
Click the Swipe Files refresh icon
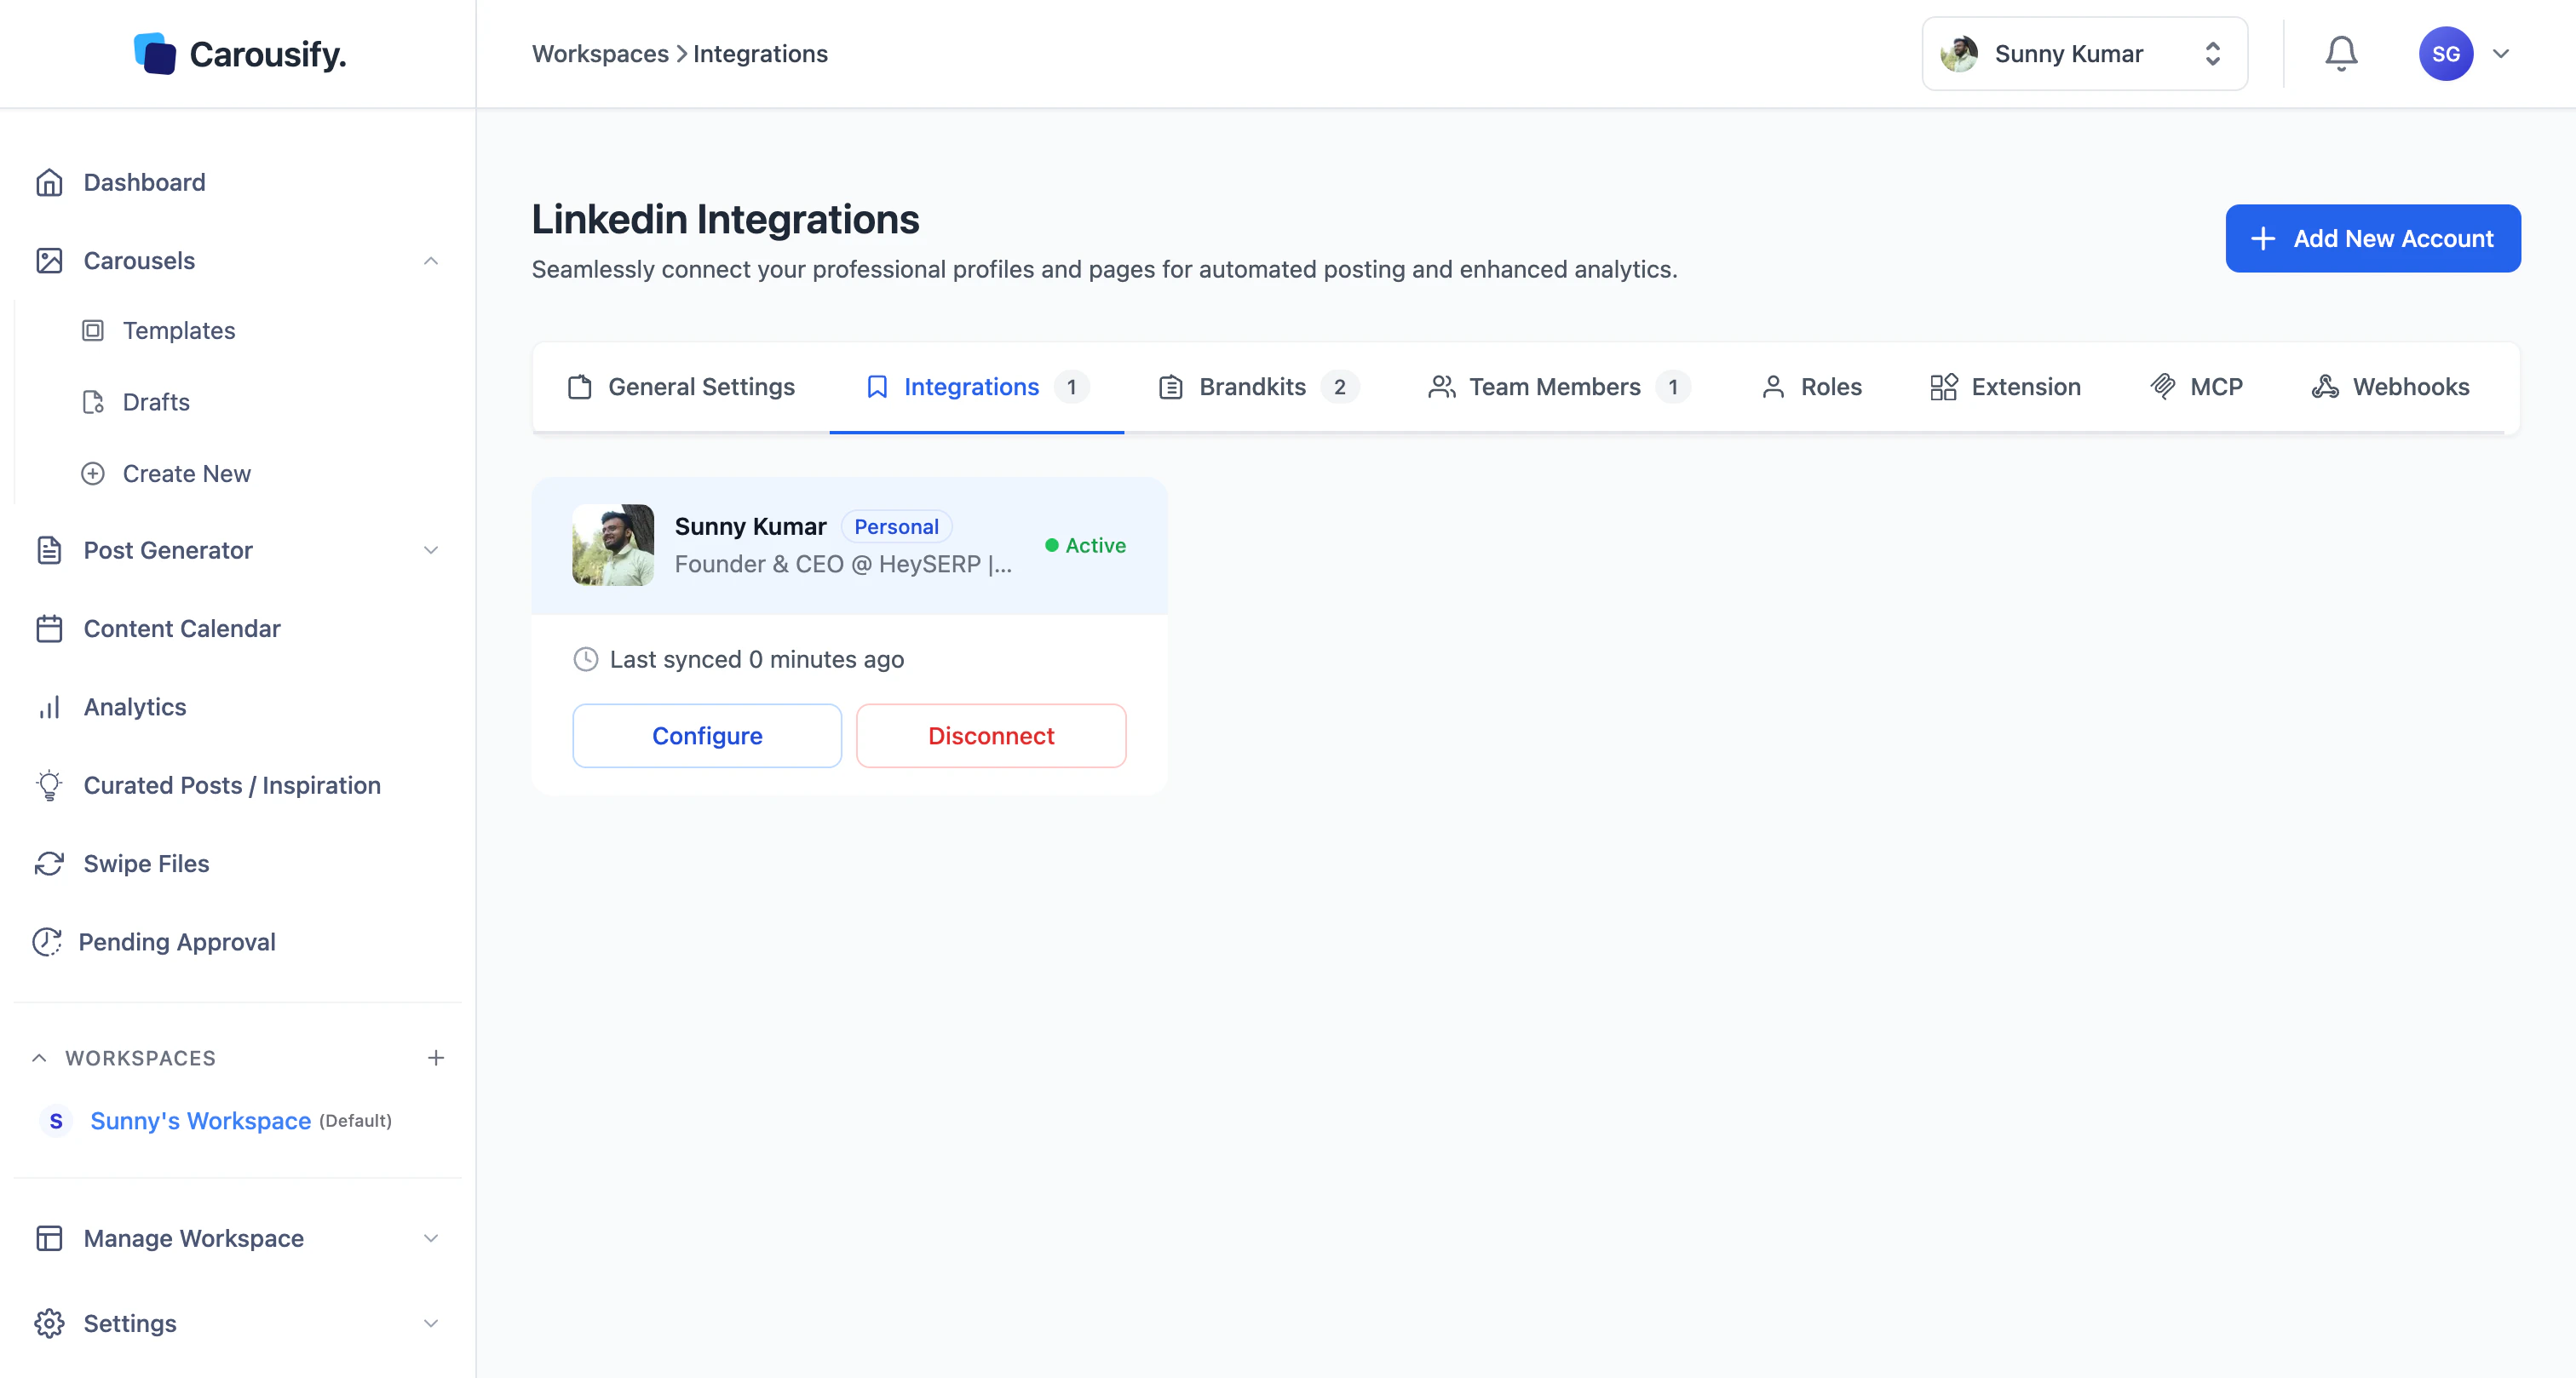tap(49, 863)
